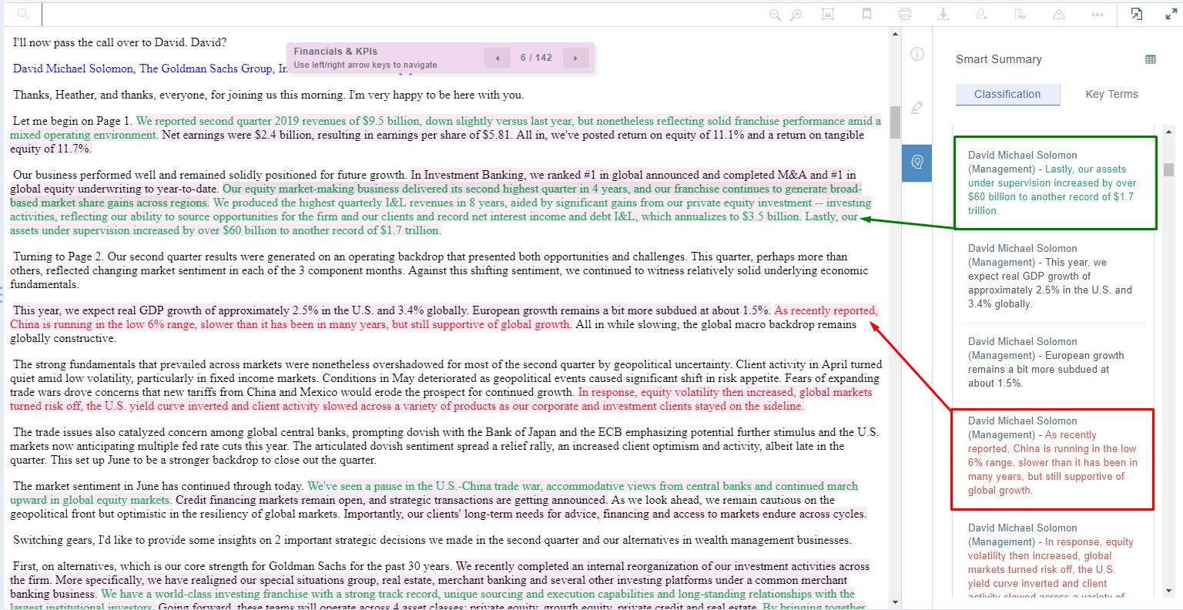
Task: Export the document as PDF
Action: pos(1020,14)
